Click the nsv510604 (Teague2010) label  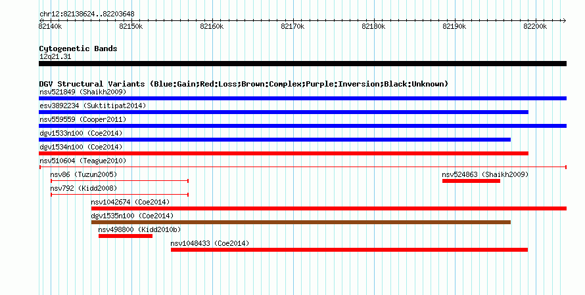tap(83, 161)
